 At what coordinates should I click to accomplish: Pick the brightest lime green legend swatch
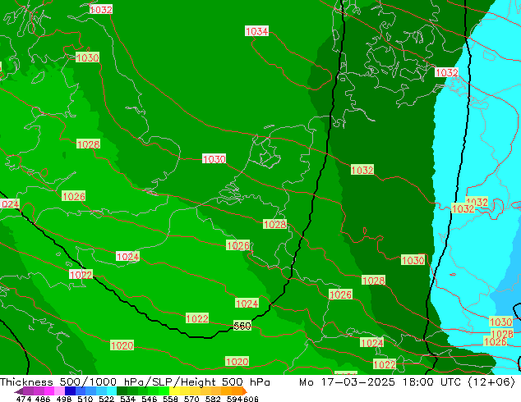pyautogui.click(x=164, y=391)
